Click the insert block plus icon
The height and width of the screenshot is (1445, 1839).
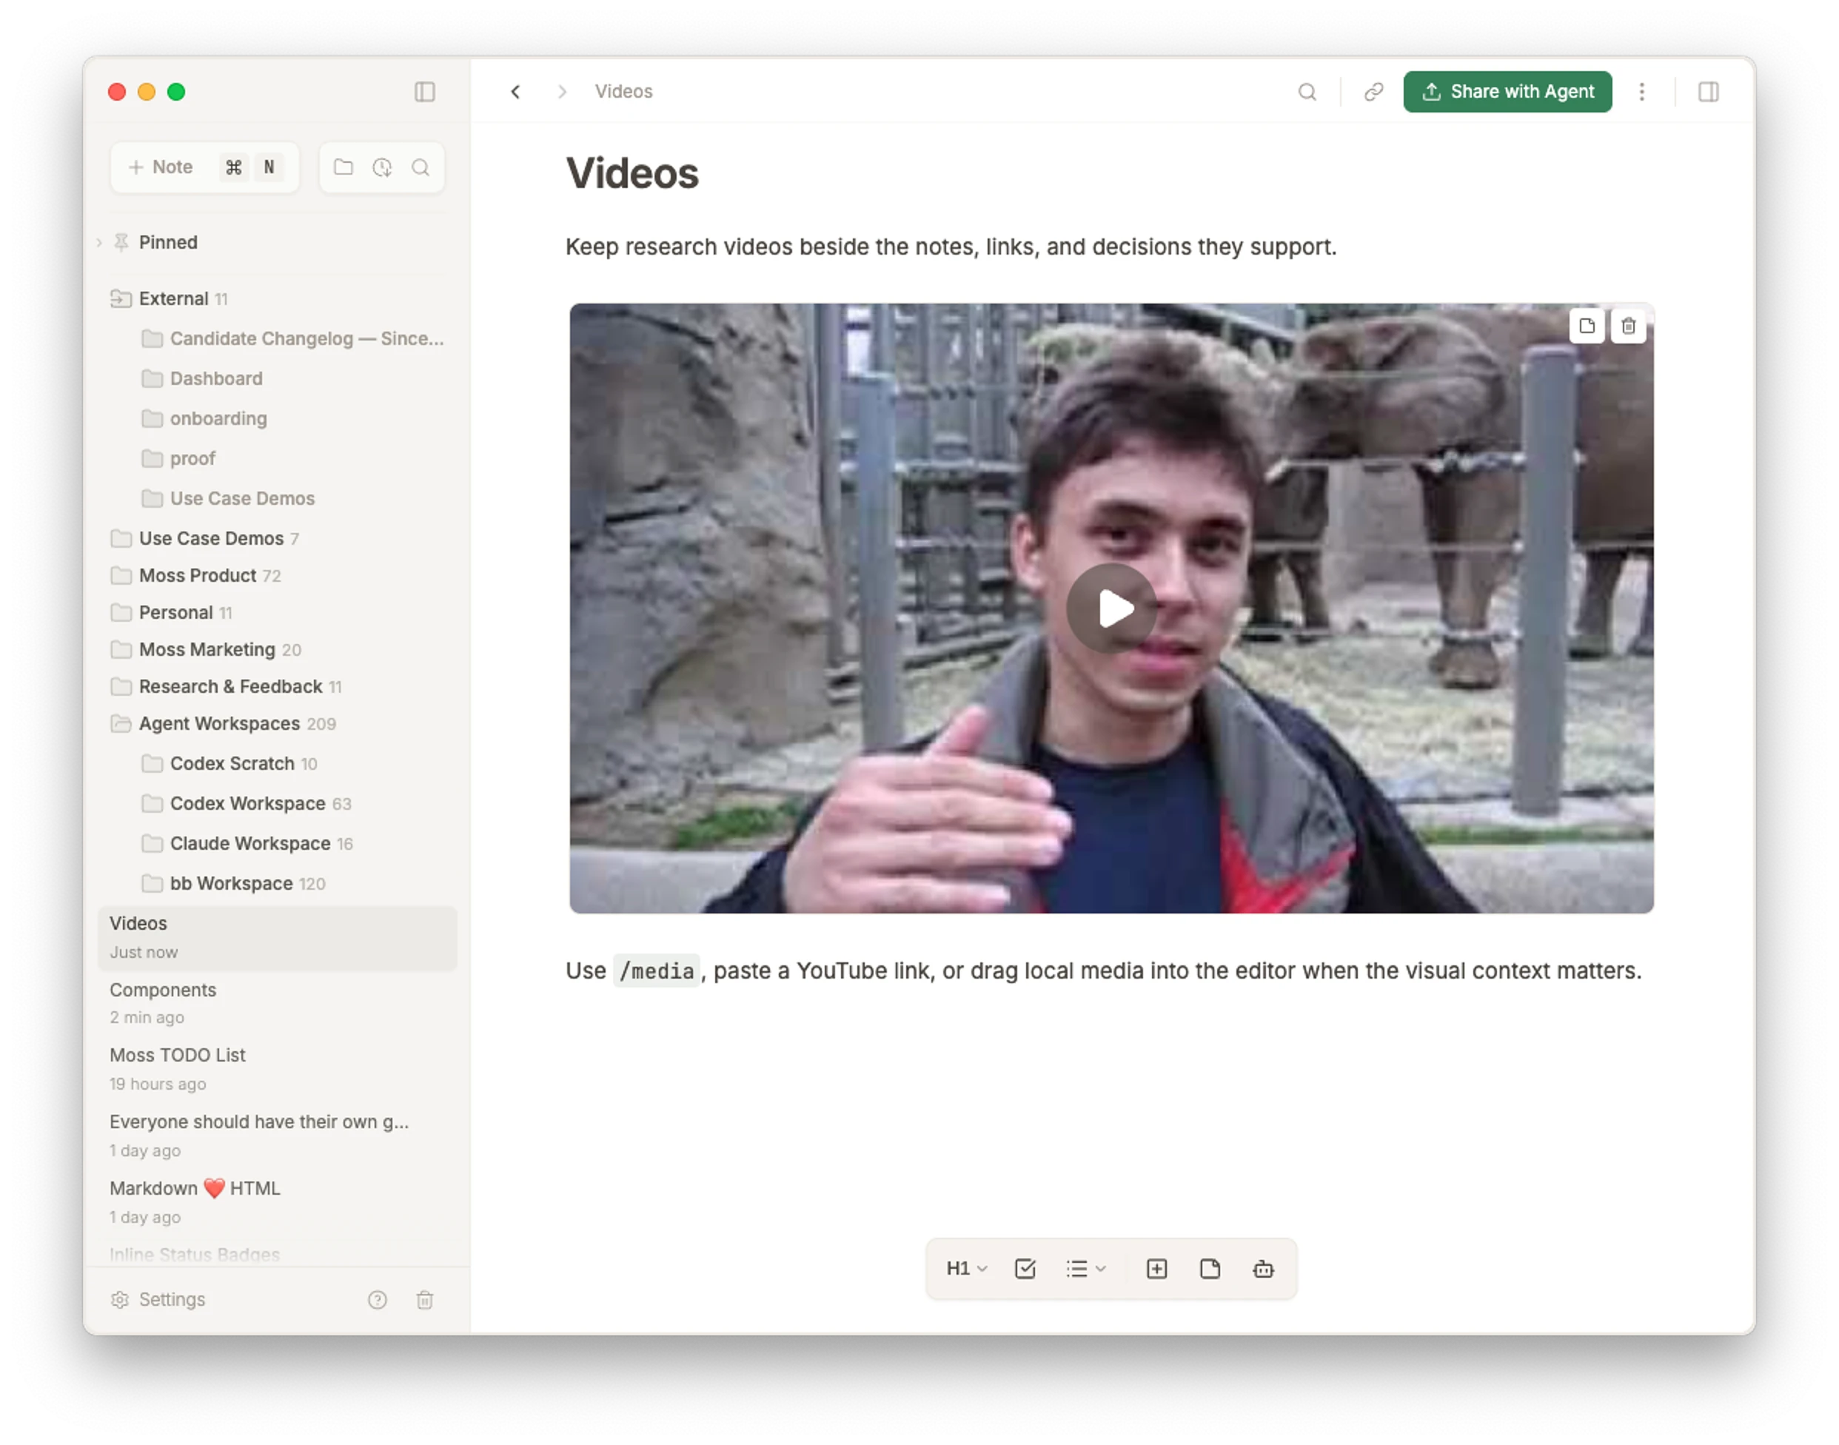[x=1156, y=1268]
